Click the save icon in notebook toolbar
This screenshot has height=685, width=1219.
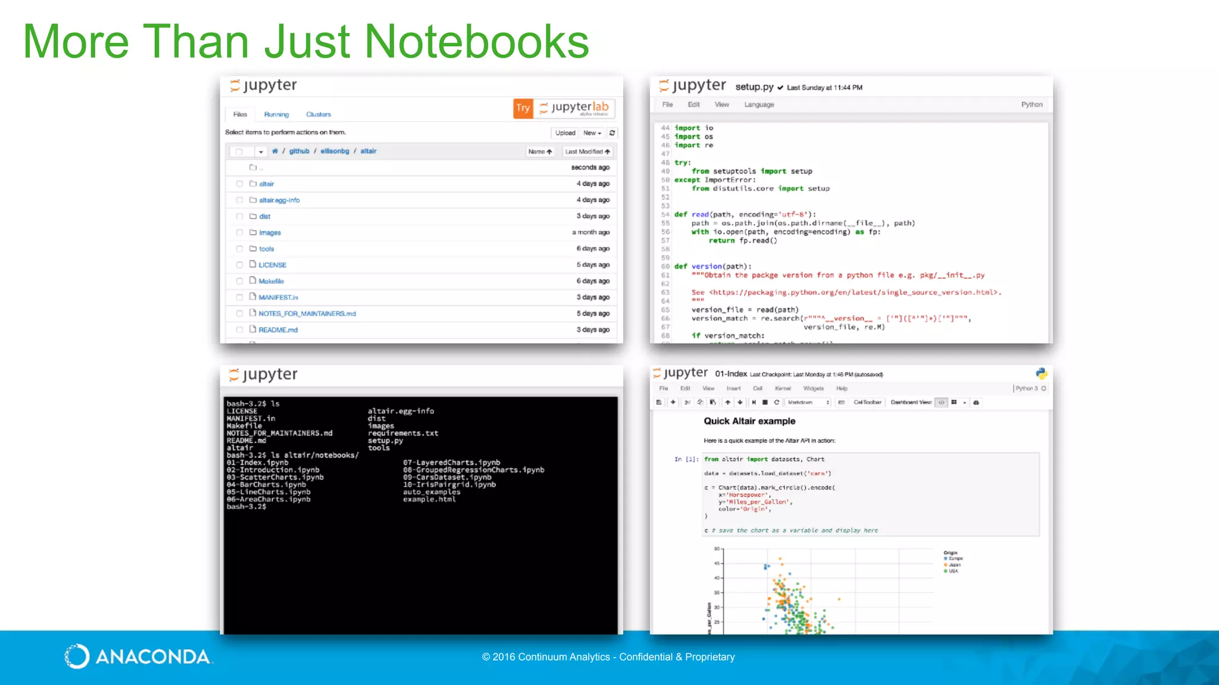[x=659, y=403]
